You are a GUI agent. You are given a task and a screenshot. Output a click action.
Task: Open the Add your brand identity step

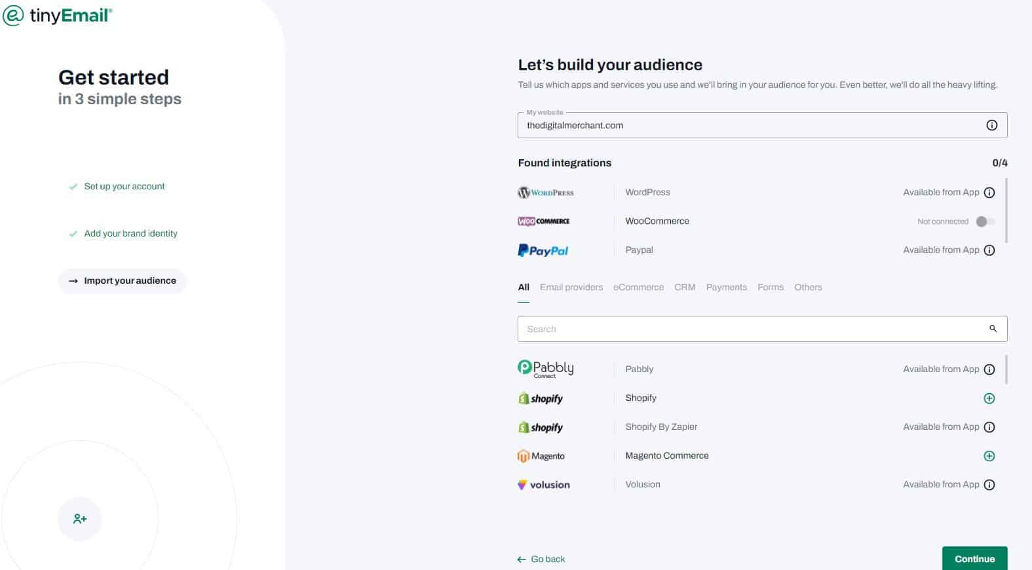coord(123,233)
